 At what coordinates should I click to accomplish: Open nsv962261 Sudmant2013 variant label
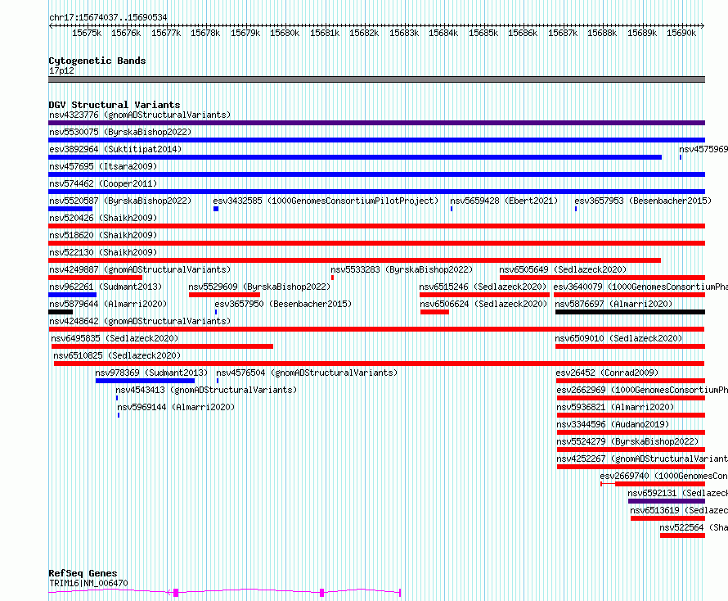106,287
